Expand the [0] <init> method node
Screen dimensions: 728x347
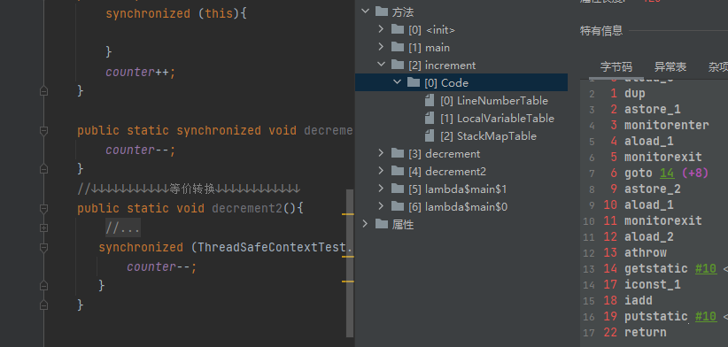(381, 29)
